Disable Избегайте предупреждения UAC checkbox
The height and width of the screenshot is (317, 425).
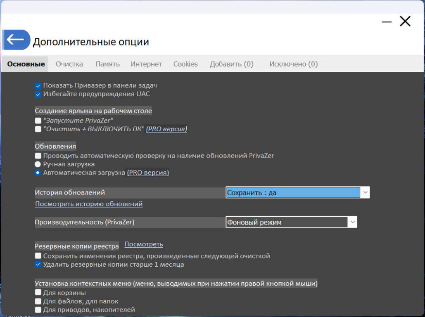pos(38,94)
